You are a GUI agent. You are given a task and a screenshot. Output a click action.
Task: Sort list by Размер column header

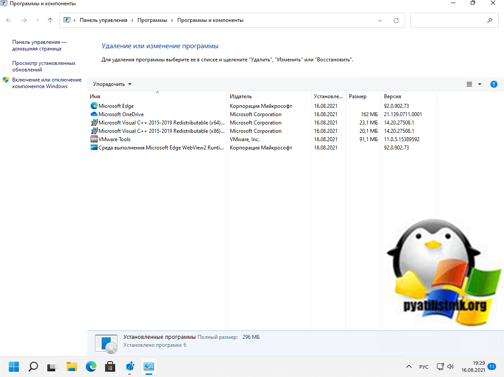pyautogui.click(x=358, y=96)
